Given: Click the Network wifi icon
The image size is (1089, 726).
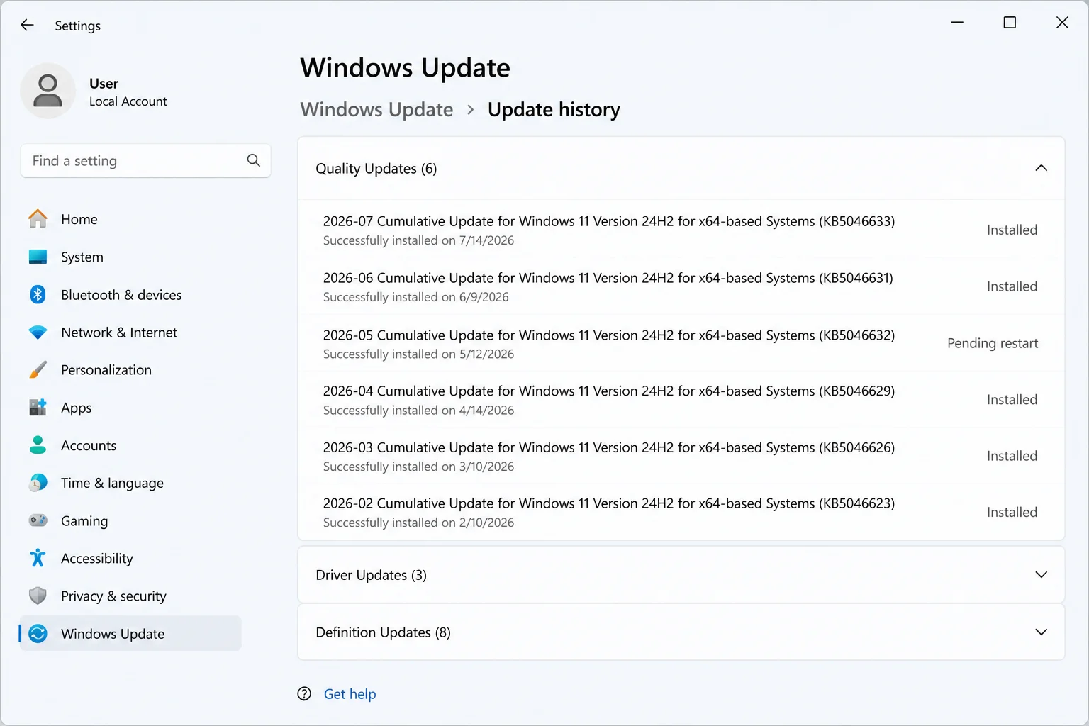Looking at the screenshot, I should [x=38, y=332].
